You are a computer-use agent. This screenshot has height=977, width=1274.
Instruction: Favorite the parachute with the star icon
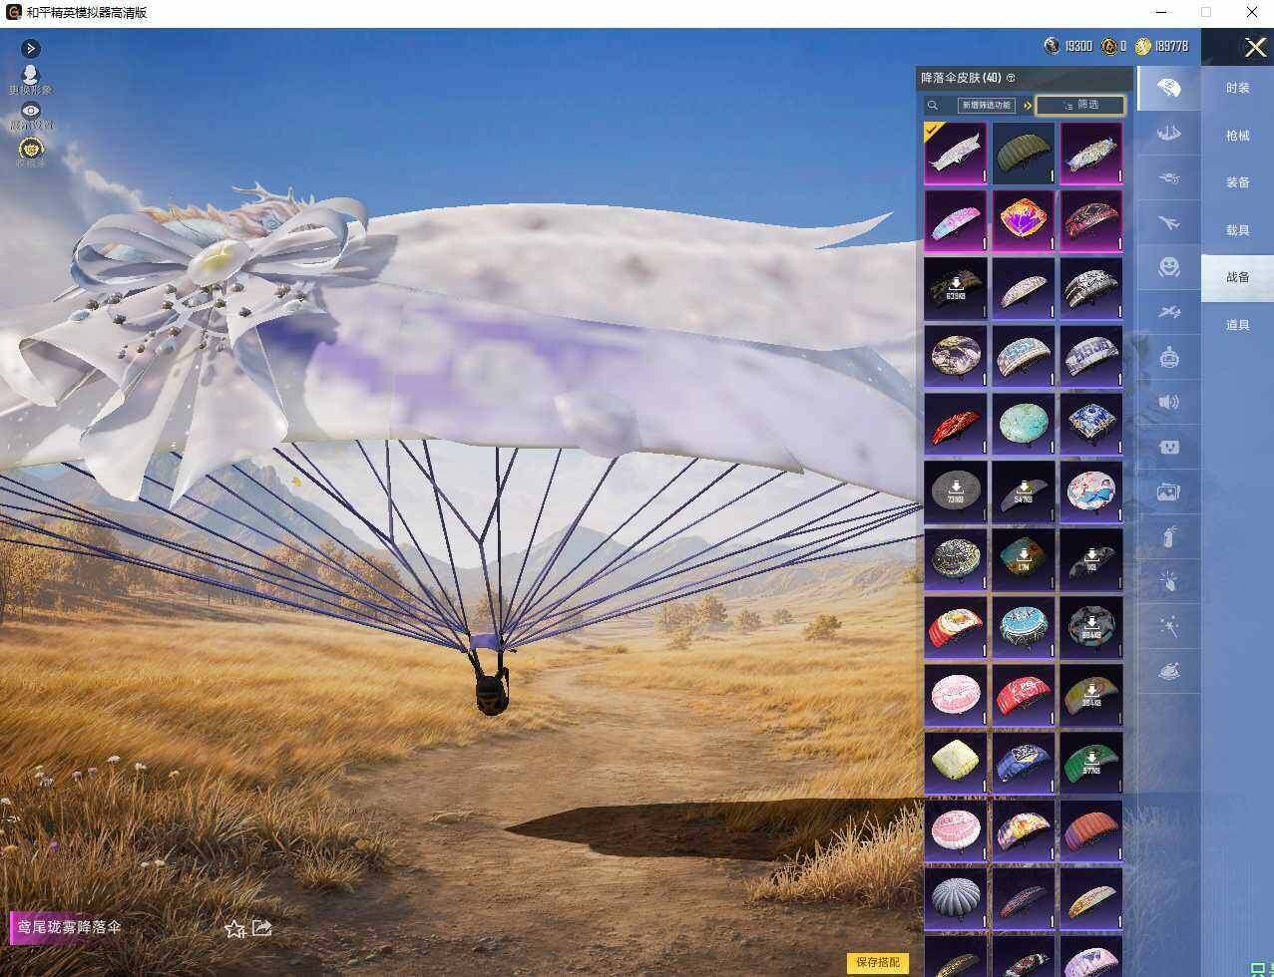(234, 929)
